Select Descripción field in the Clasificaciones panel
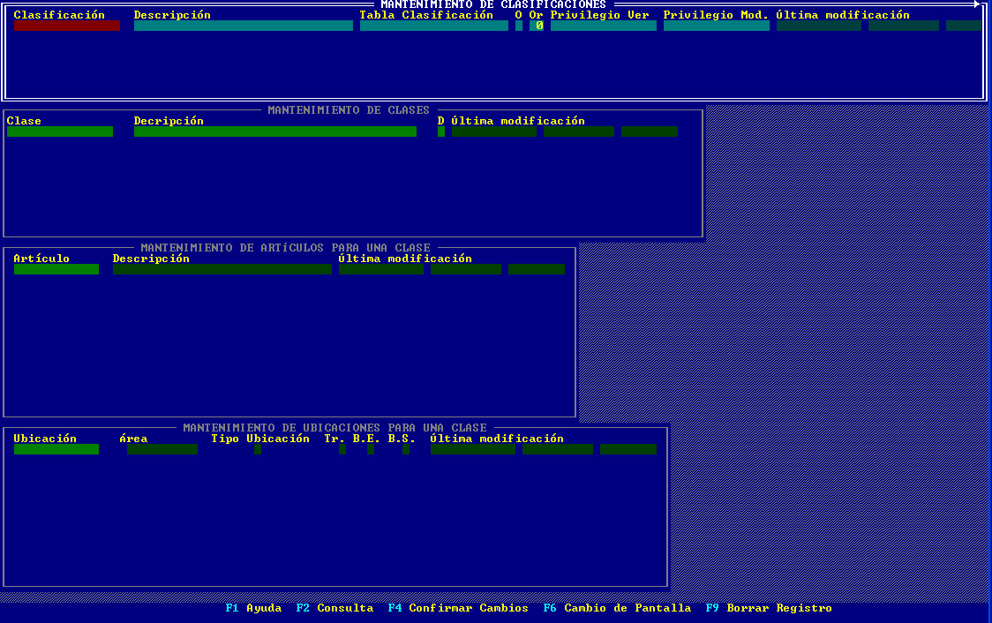 click(x=243, y=26)
